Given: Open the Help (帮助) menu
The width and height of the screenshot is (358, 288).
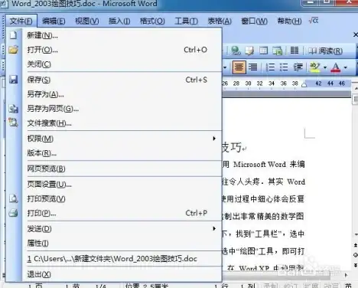Looking at the screenshot, I should pos(289,21).
